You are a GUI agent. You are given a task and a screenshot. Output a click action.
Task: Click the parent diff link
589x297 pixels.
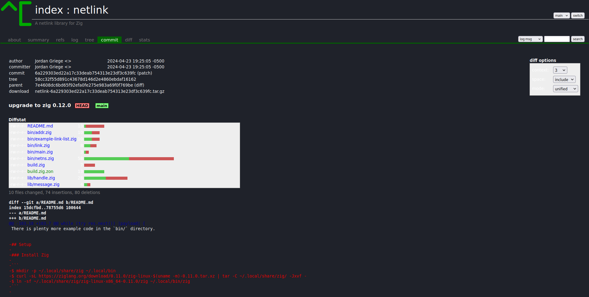pyautogui.click(x=139, y=85)
